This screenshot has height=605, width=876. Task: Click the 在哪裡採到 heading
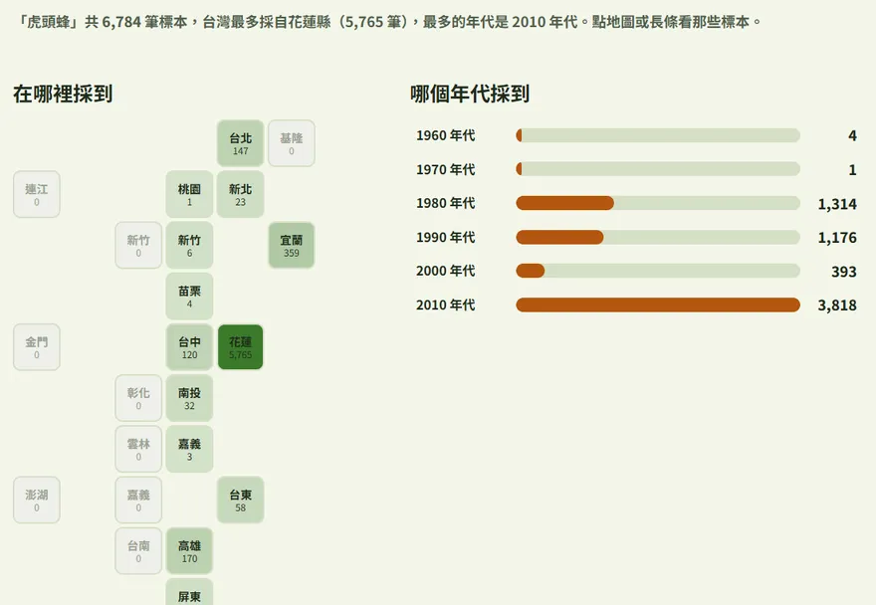coord(63,94)
